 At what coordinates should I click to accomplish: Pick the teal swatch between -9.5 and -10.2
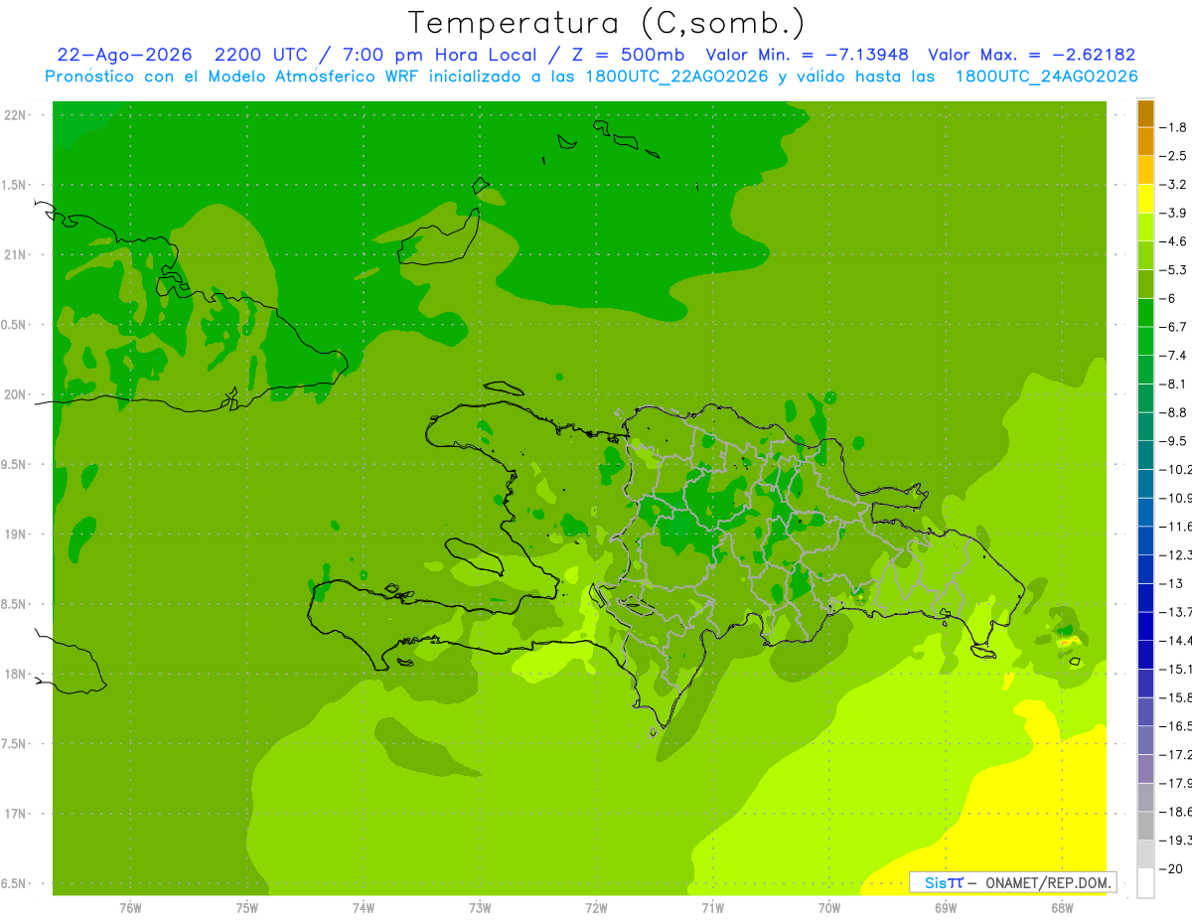click(1145, 455)
